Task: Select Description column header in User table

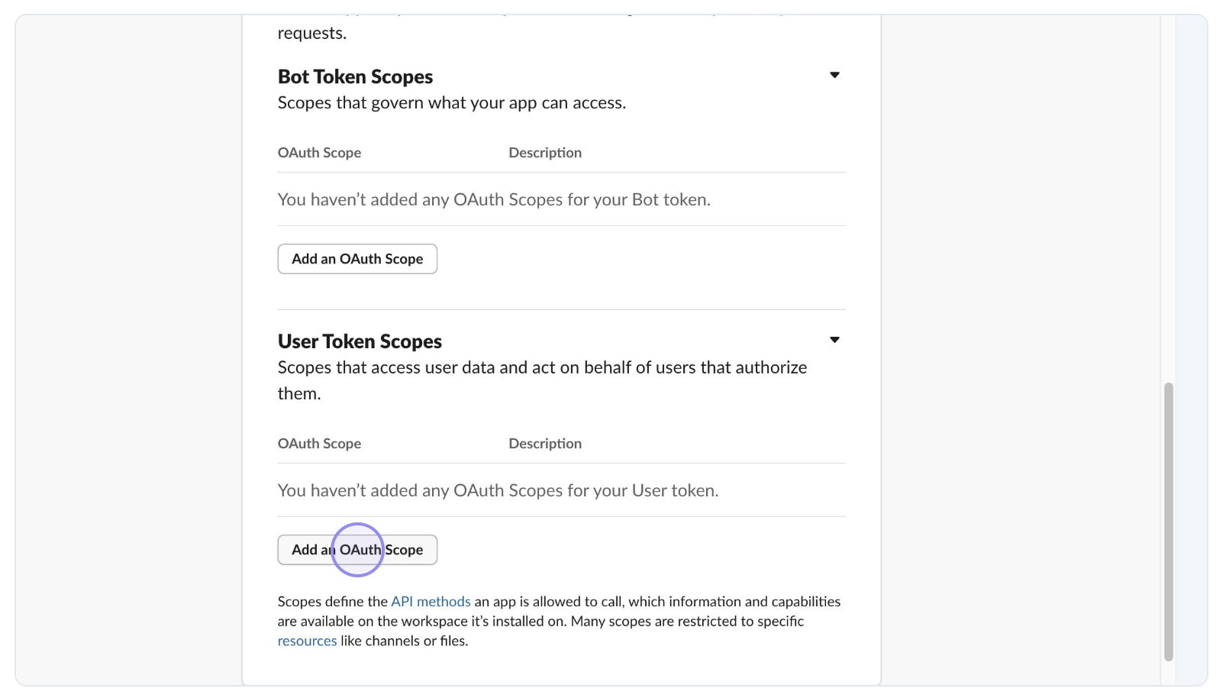Action: (x=545, y=444)
